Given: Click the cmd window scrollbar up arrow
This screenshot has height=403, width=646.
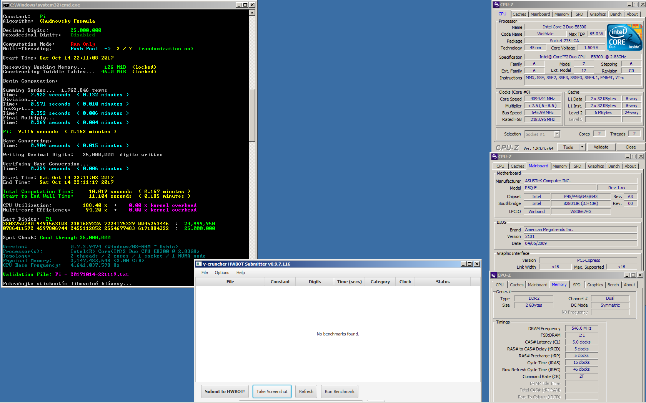Looking at the screenshot, I should (252, 13).
